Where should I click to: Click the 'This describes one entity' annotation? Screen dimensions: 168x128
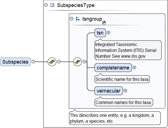115,118
